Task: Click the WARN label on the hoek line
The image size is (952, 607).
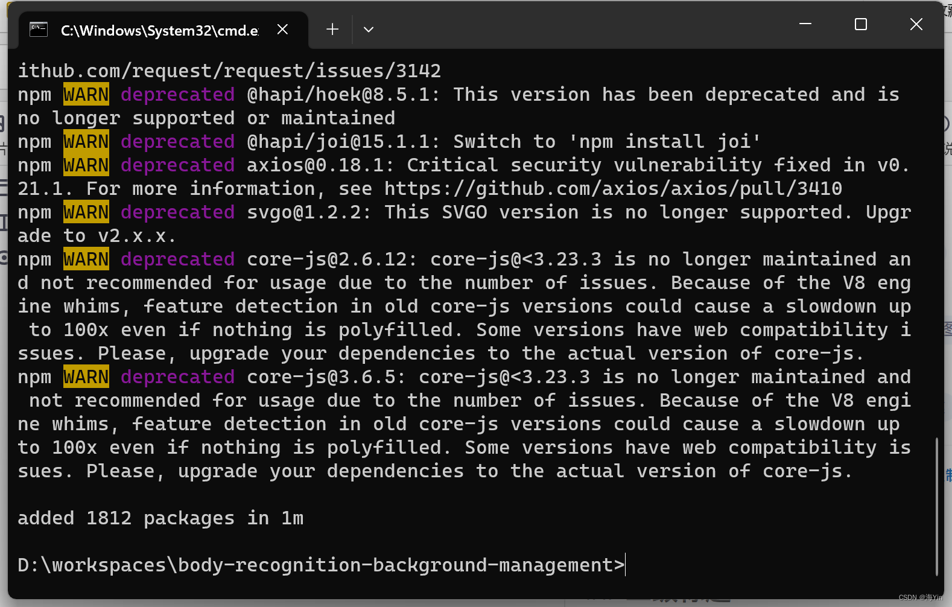Action: 86,95
